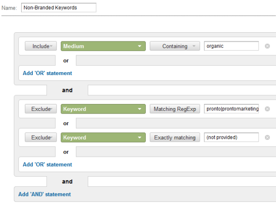The image size is (276, 207).
Task: Open the Exclude dropdown on (not provided) row
Action: coord(40,138)
